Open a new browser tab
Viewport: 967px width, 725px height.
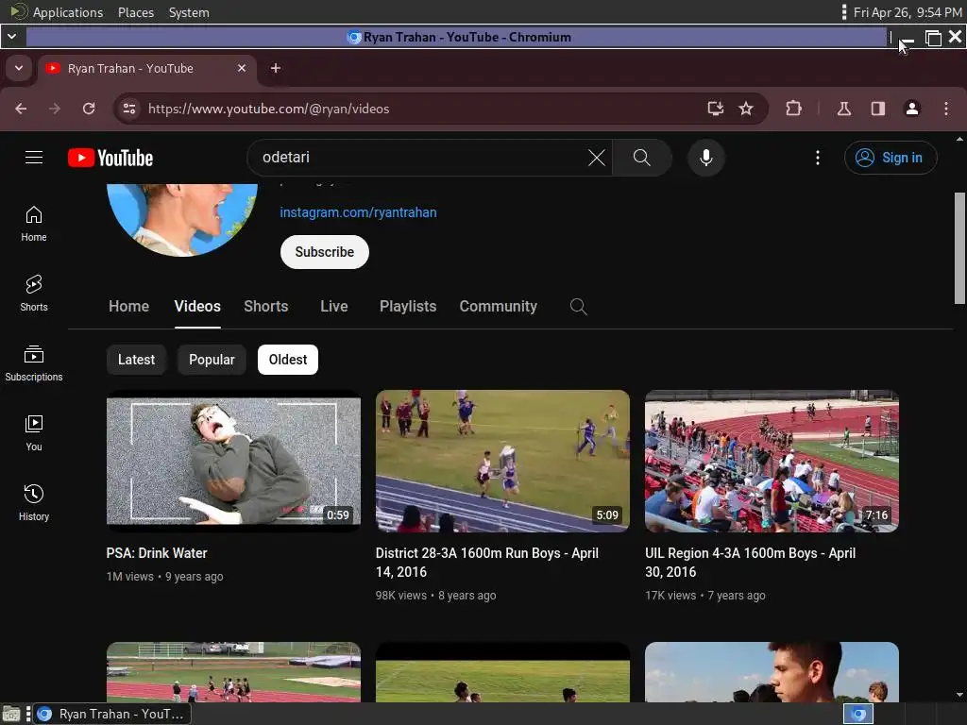[276, 68]
